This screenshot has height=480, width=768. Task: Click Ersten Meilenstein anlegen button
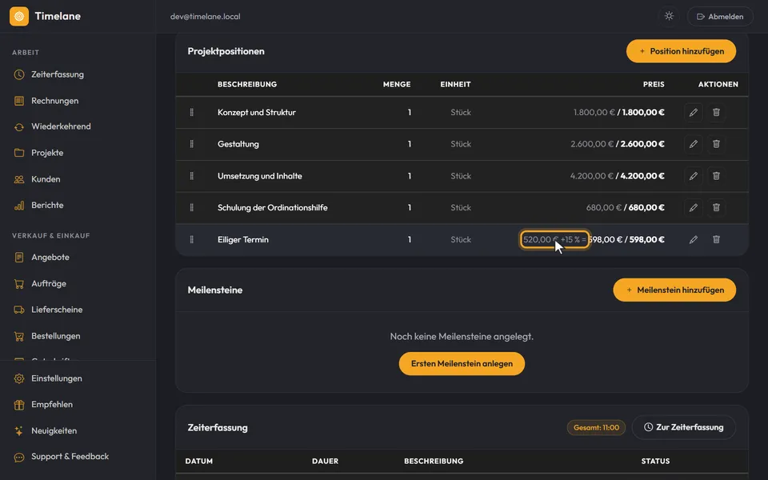coord(462,364)
